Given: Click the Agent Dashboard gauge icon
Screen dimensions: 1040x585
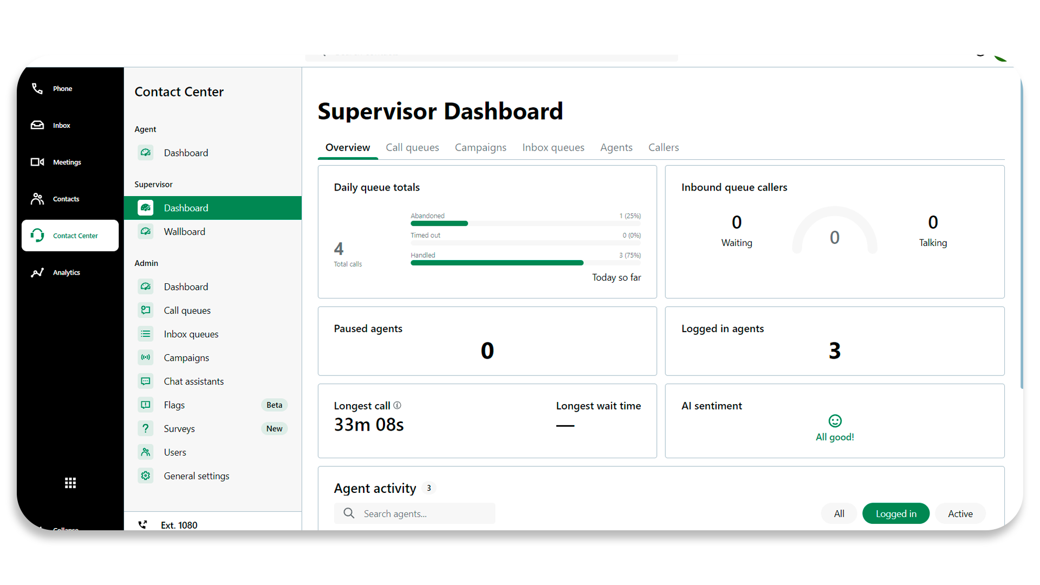Looking at the screenshot, I should [146, 153].
